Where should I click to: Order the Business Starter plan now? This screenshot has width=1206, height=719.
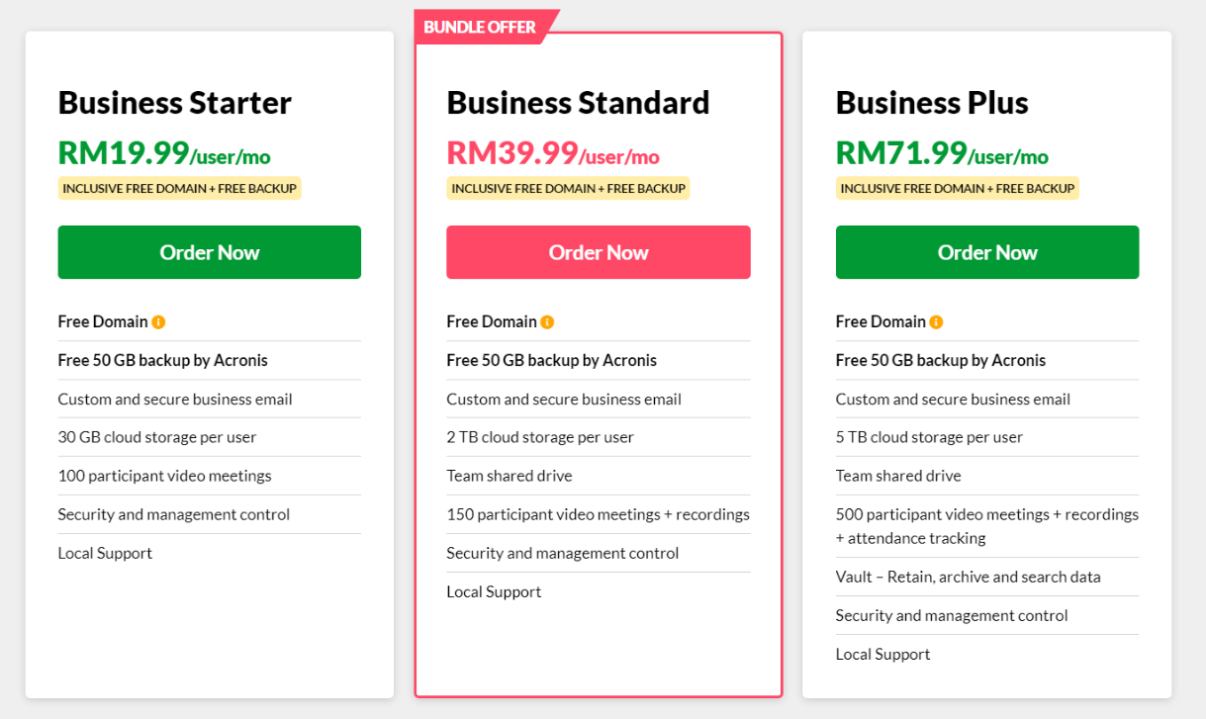pos(210,252)
